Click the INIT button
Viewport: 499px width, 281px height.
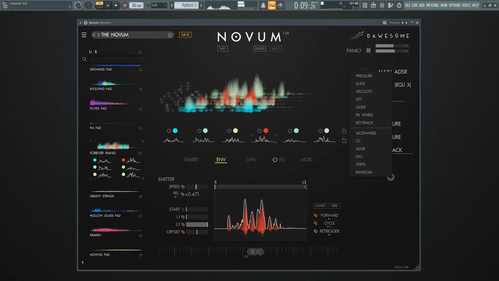tap(222, 49)
